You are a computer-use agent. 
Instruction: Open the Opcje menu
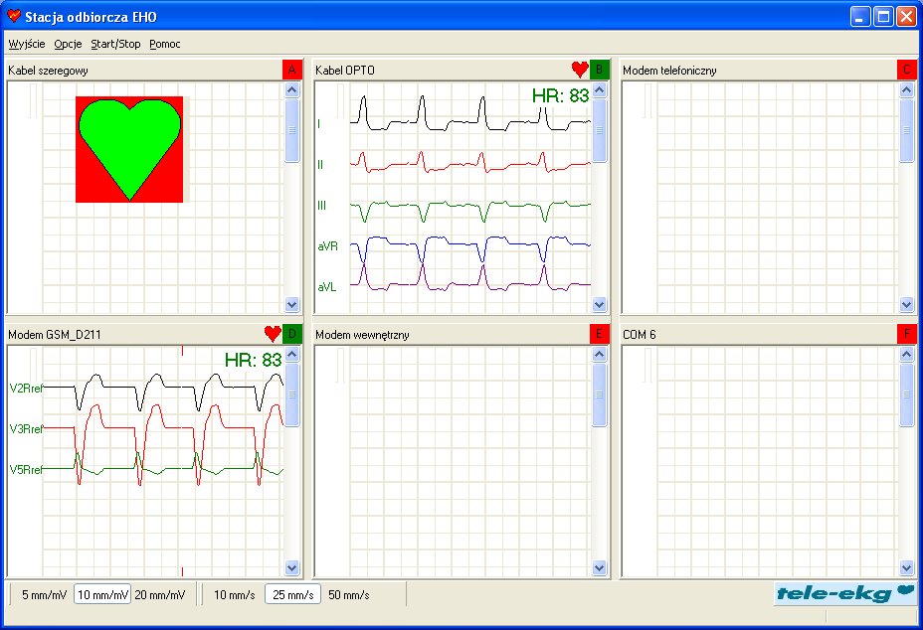68,44
